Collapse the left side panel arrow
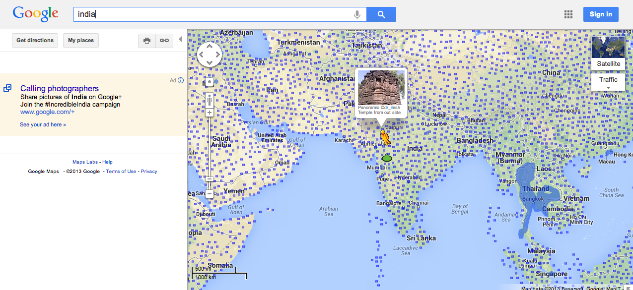This screenshot has height=290, width=633. [180, 40]
